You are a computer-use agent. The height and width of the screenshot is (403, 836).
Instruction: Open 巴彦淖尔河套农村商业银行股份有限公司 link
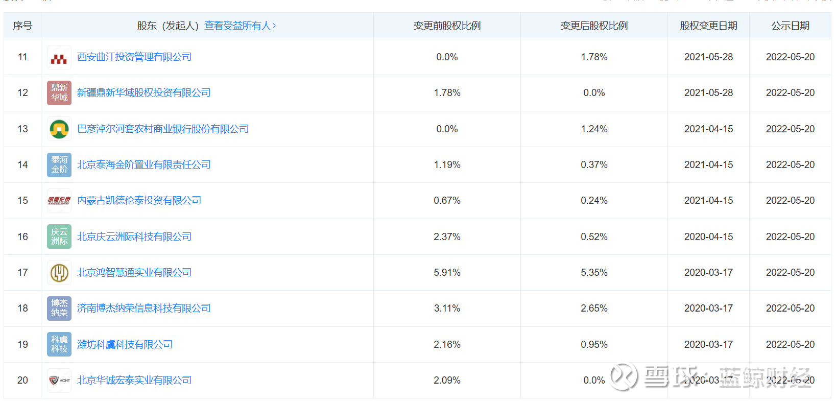tap(163, 129)
